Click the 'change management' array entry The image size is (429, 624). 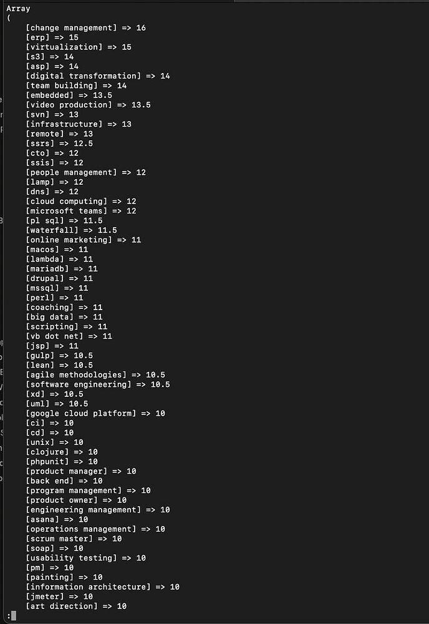(85, 27)
